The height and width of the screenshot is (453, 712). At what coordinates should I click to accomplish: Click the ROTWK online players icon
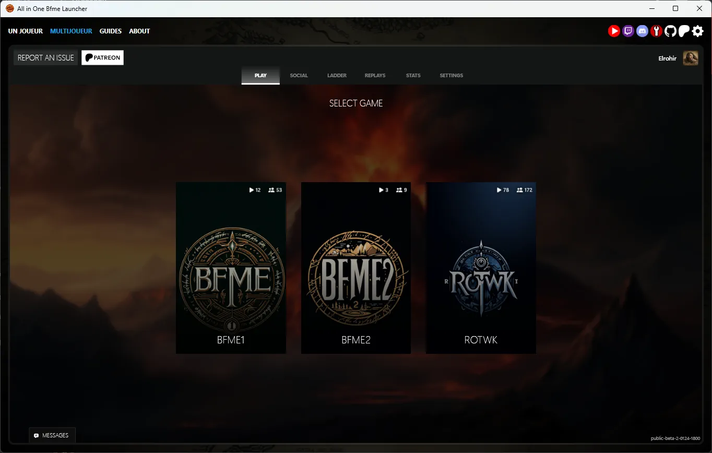click(520, 190)
